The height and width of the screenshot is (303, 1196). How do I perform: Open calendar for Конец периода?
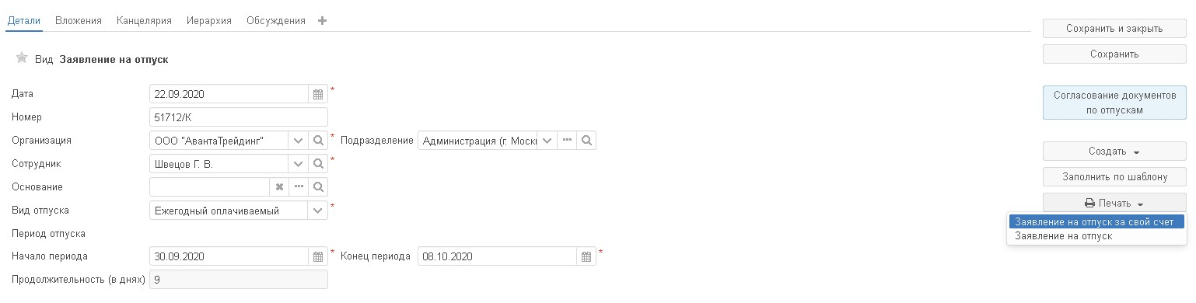(586, 256)
